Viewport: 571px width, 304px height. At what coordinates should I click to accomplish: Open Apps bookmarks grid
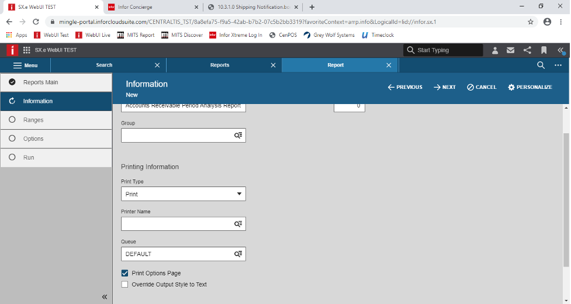tap(16, 35)
